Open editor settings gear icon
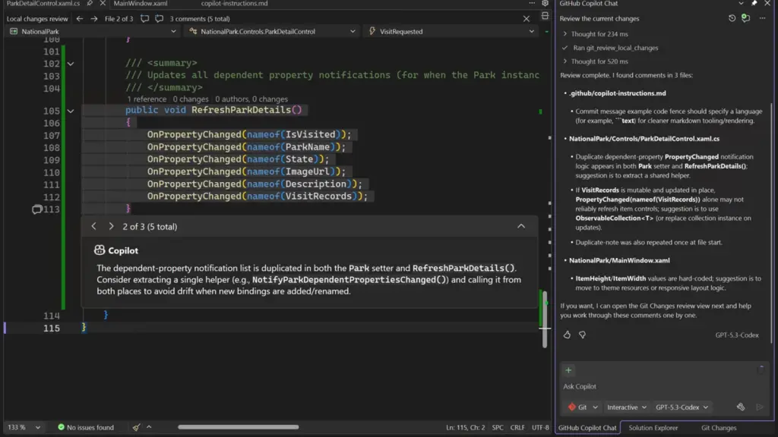The width and height of the screenshot is (778, 437). point(545,4)
